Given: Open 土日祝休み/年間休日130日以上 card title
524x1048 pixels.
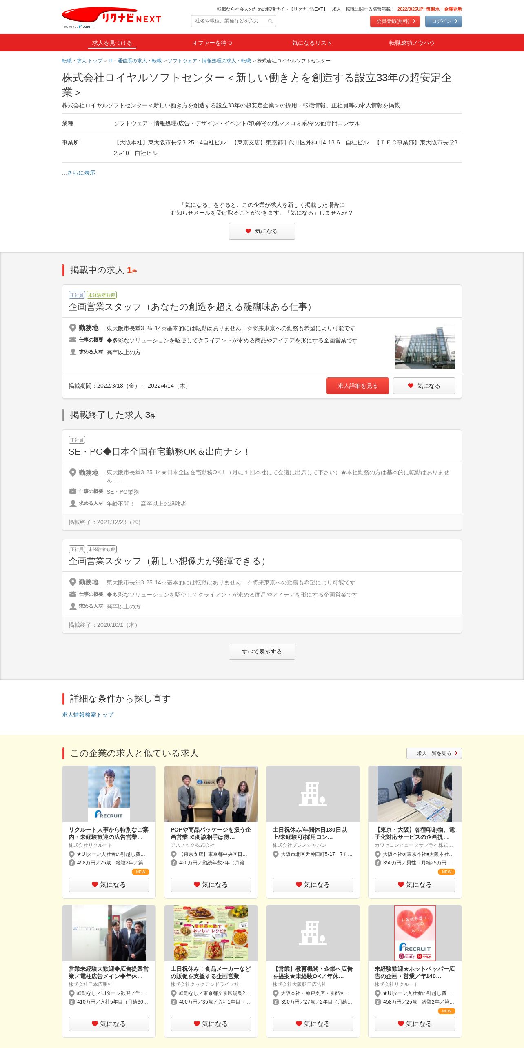Looking at the screenshot, I should pos(310,833).
